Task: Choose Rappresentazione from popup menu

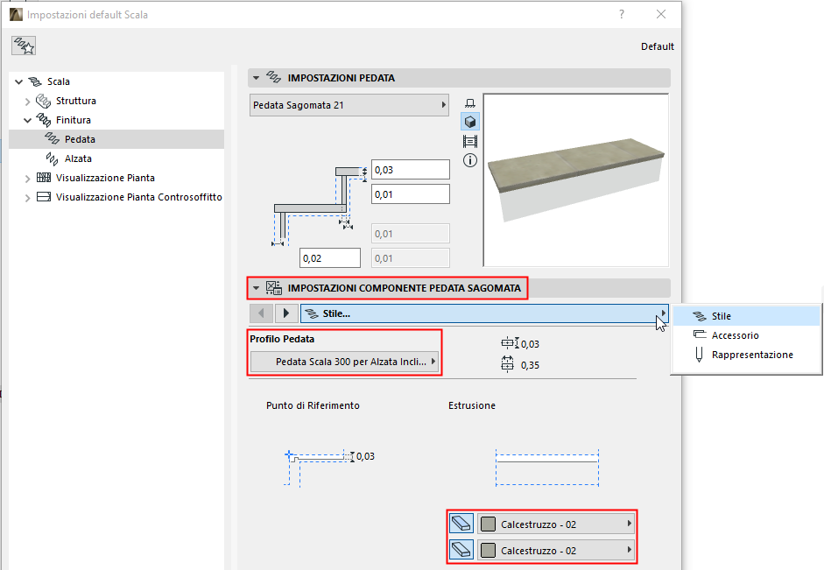Action: (x=751, y=355)
